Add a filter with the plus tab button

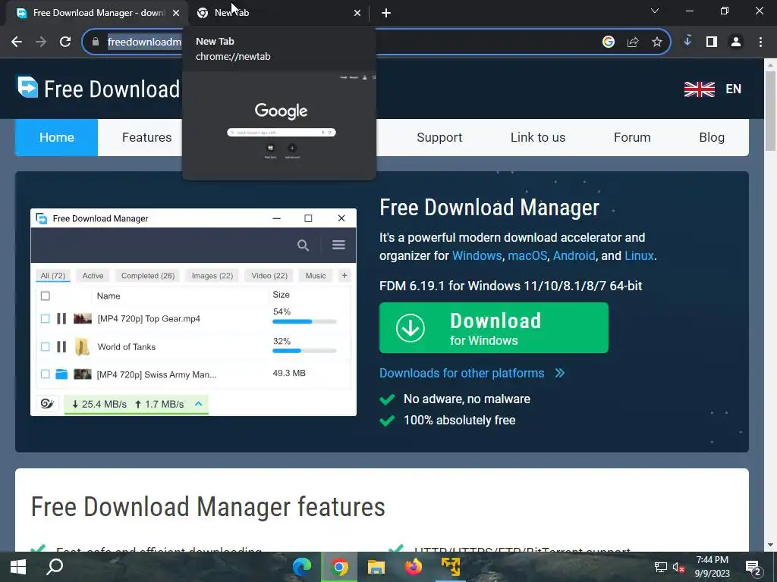[x=344, y=276]
